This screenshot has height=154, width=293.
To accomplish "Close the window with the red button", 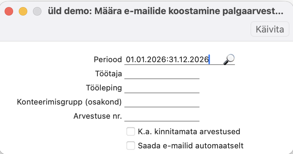I will coord(9,11).
